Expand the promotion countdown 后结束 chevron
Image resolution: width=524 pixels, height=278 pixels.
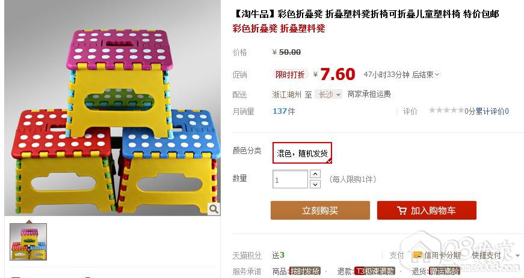[437, 75]
